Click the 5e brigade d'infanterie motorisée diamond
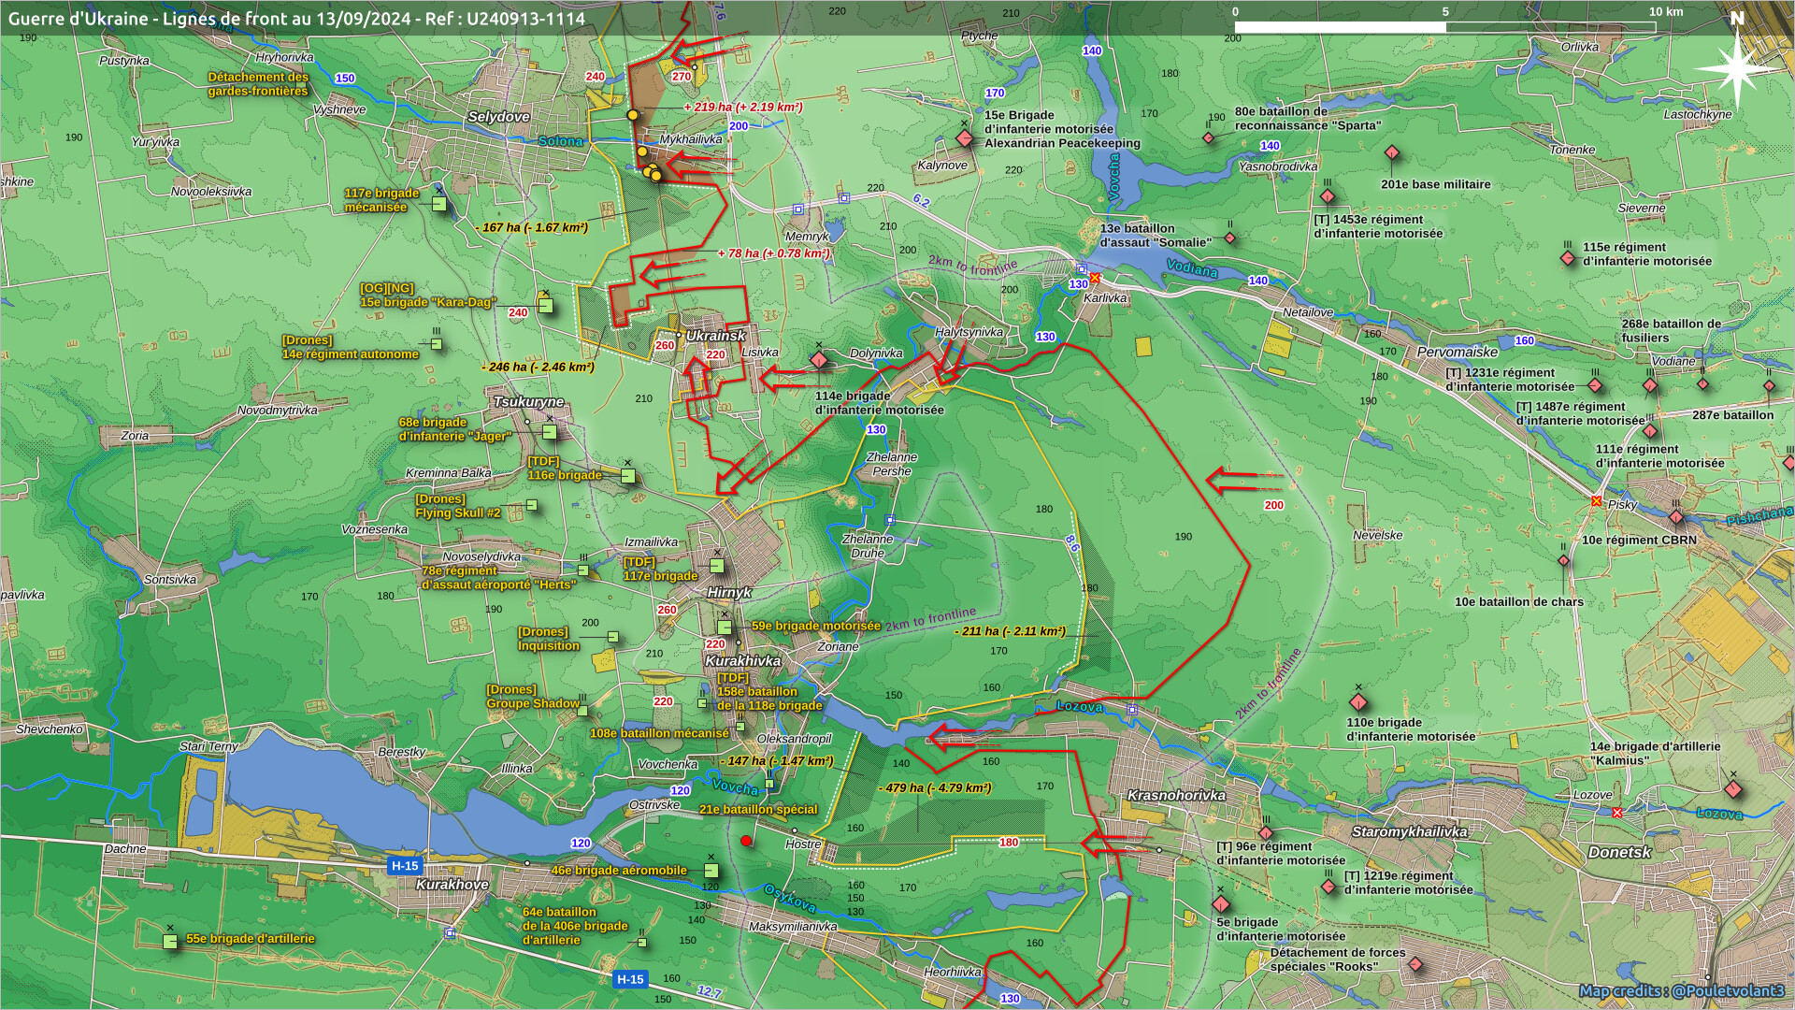This screenshot has width=1795, height=1010. (1221, 904)
